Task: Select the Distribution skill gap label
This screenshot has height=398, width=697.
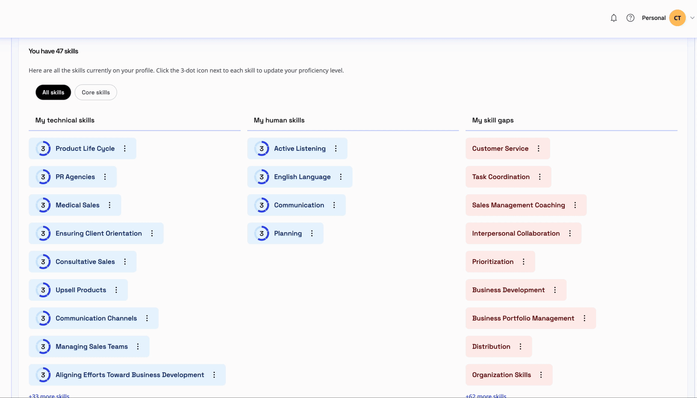Action: tap(491, 346)
